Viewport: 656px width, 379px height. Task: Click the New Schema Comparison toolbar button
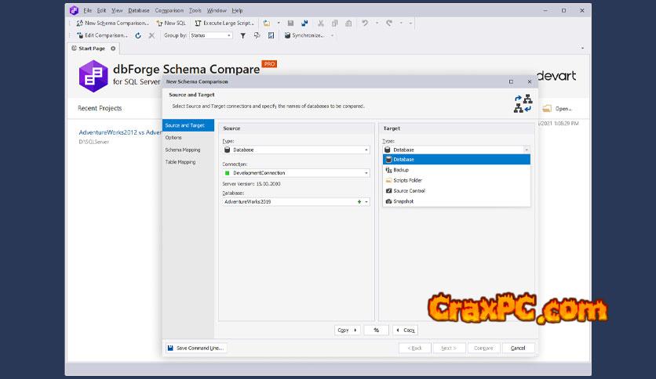(112, 23)
